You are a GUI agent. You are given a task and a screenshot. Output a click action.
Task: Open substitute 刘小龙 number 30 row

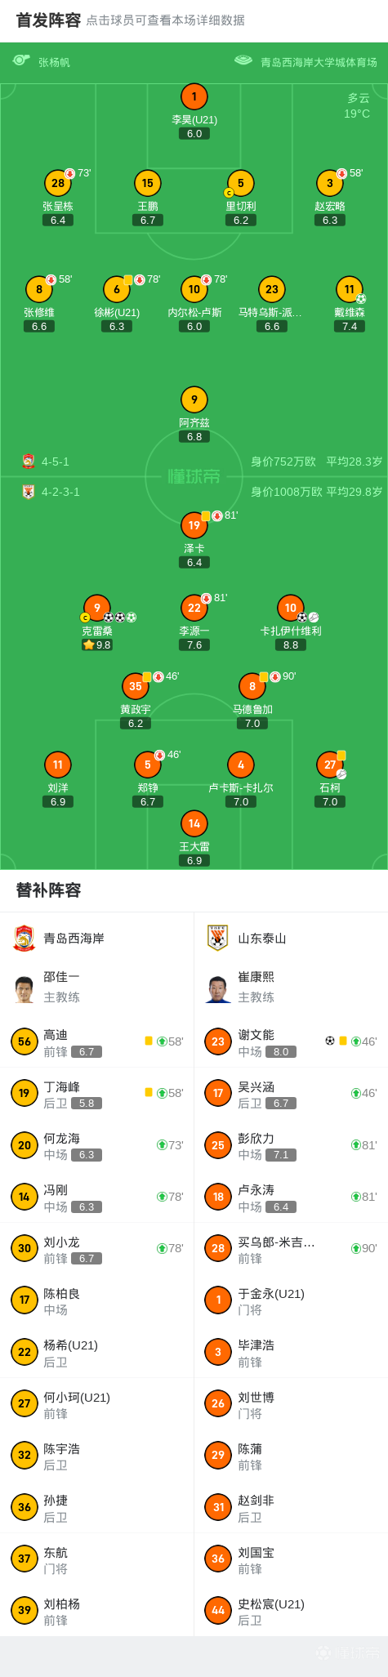point(97,1248)
